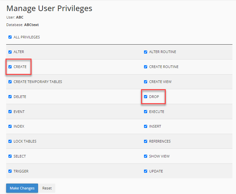Toggle the EXECUTE privilege checkbox

[146, 112]
